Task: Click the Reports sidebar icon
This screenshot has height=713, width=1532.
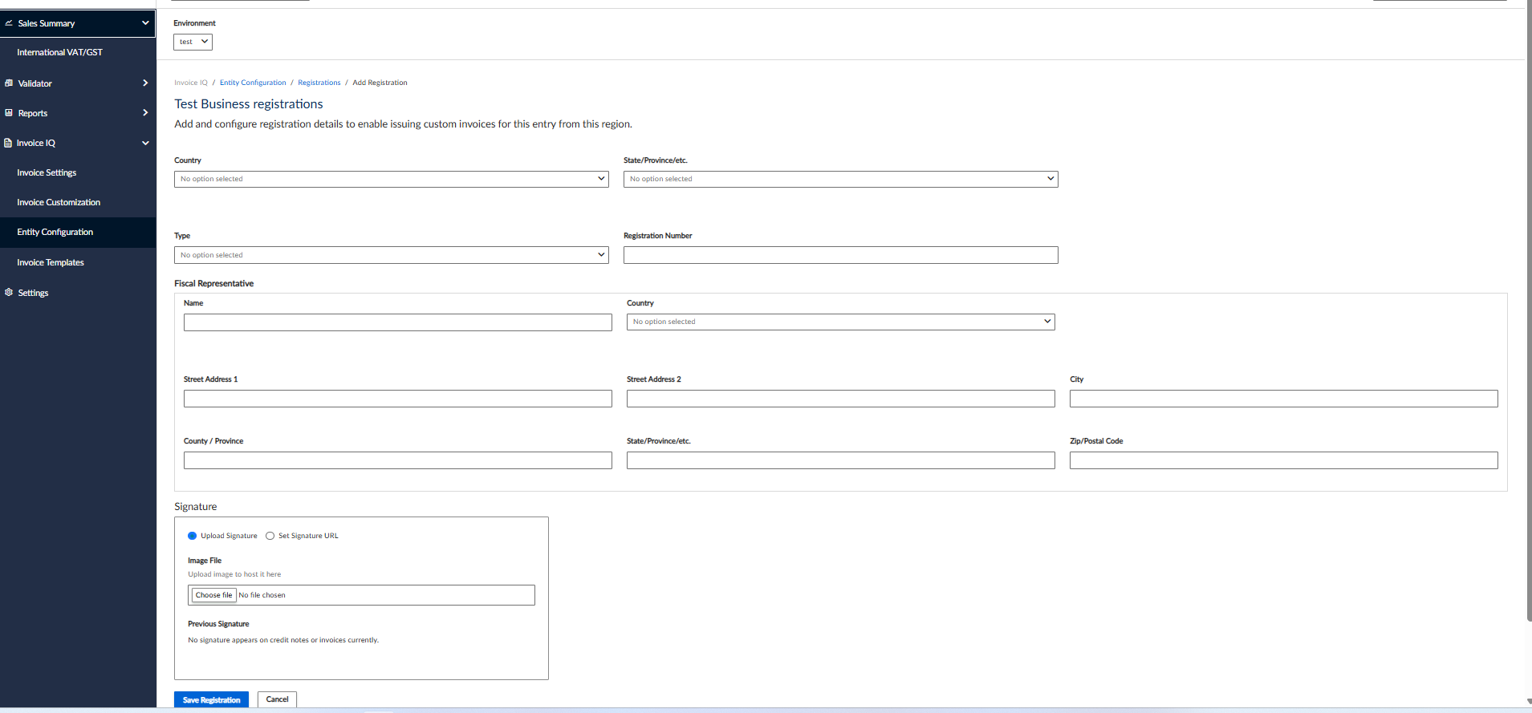Action: [9, 113]
